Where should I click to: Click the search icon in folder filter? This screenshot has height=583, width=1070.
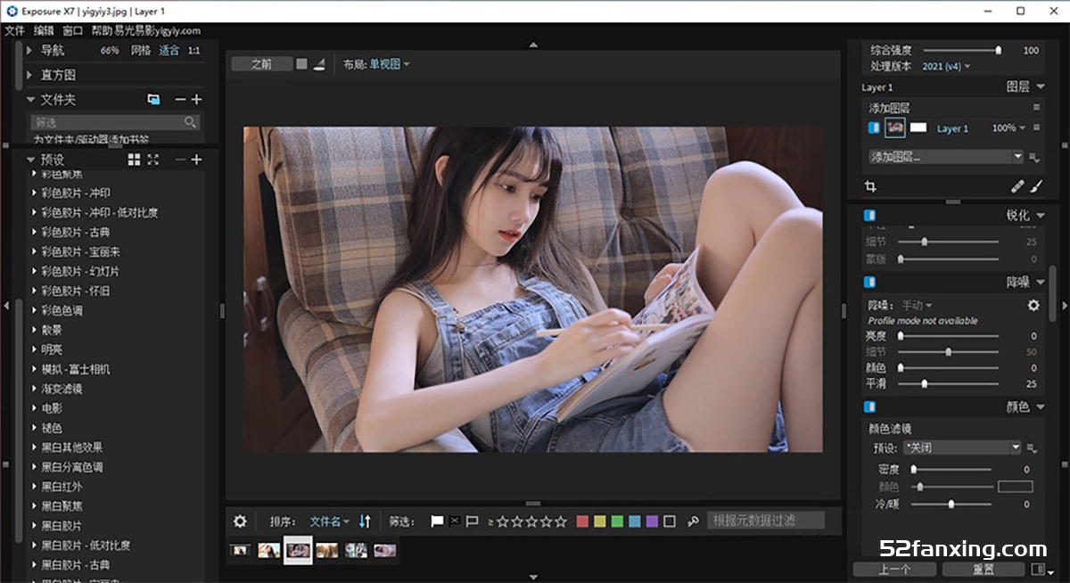click(x=190, y=122)
